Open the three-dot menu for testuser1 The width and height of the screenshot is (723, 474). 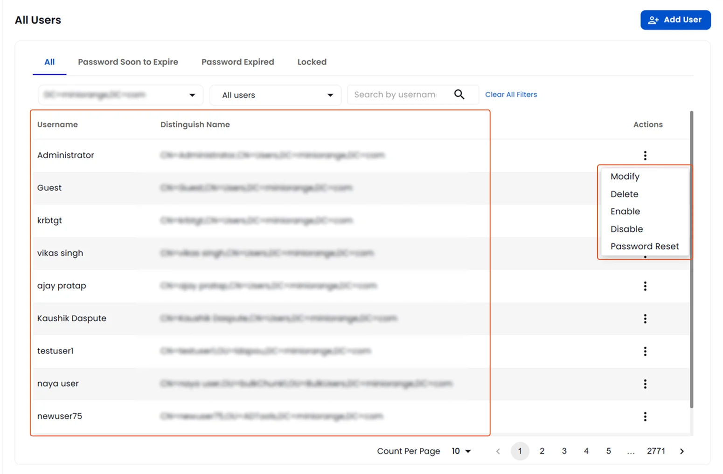[645, 351]
